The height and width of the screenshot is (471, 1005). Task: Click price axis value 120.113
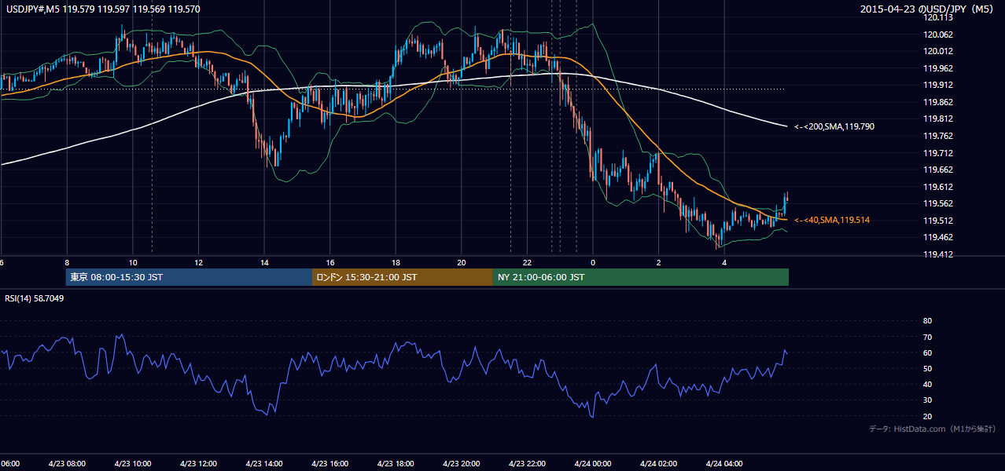[x=939, y=17]
